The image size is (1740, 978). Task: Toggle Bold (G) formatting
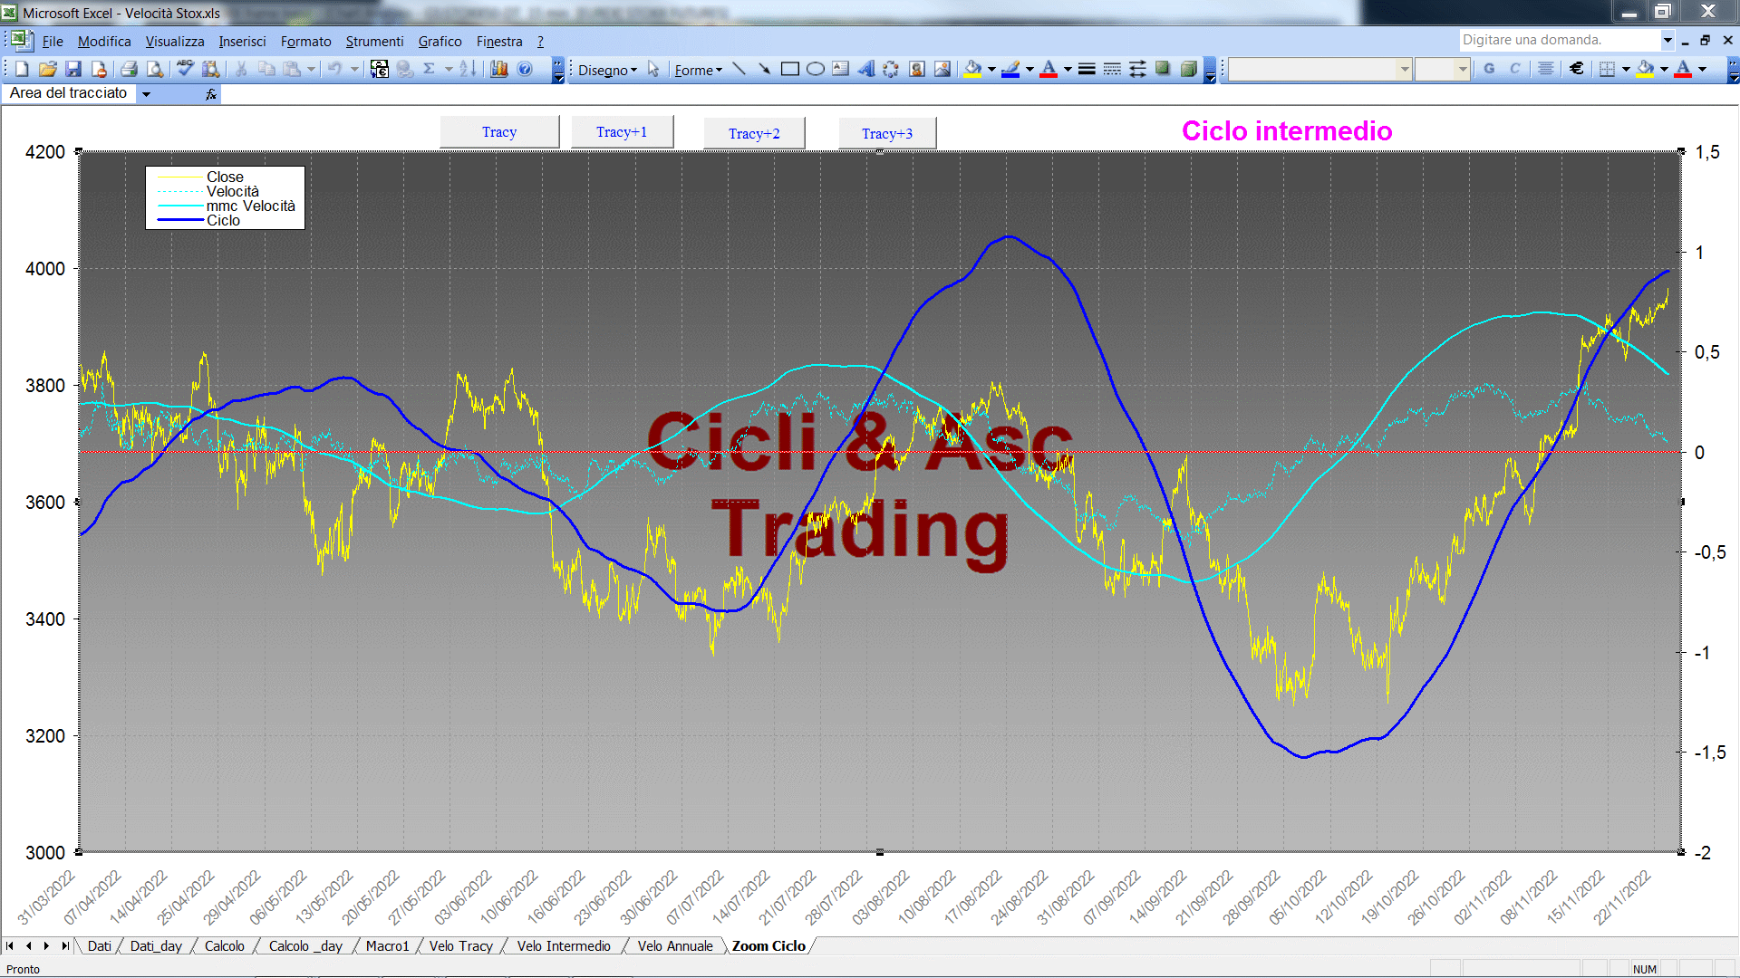click(x=1489, y=69)
